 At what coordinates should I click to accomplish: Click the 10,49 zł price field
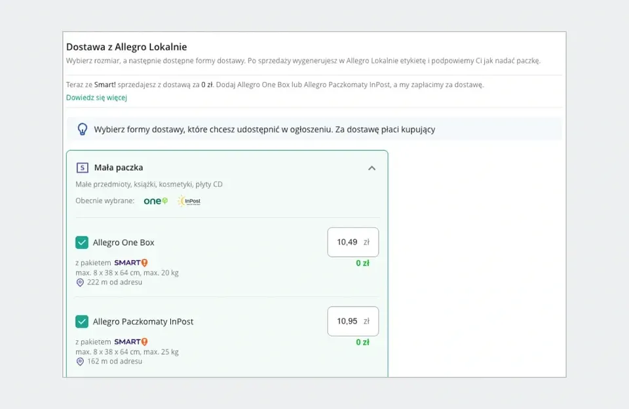[353, 242]
